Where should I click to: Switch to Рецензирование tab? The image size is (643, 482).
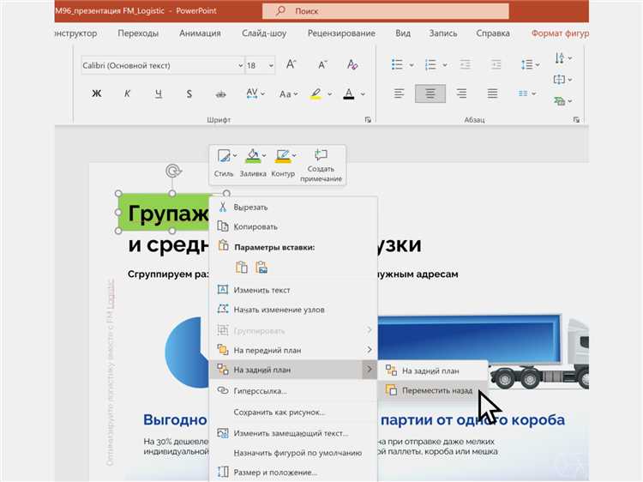pos(341,33)
